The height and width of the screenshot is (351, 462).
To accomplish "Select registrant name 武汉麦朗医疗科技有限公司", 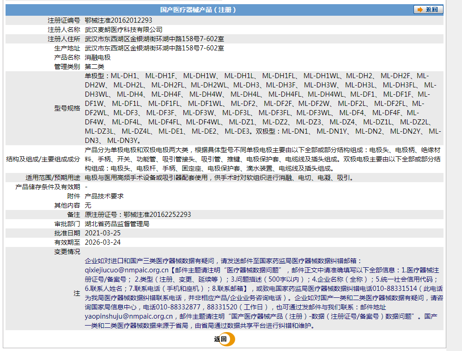I will tap(123, 30).
